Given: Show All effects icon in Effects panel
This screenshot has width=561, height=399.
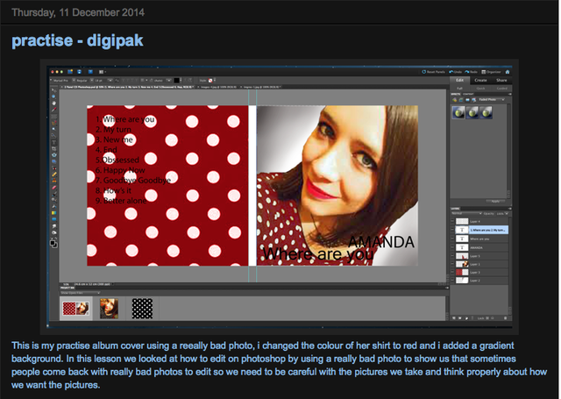Looking at the screenshot, I should tap(474, 100).
